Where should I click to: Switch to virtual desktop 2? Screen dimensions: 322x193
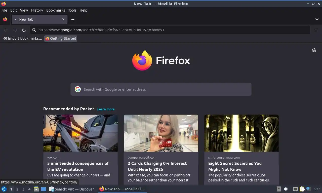(x=17, y=189)
